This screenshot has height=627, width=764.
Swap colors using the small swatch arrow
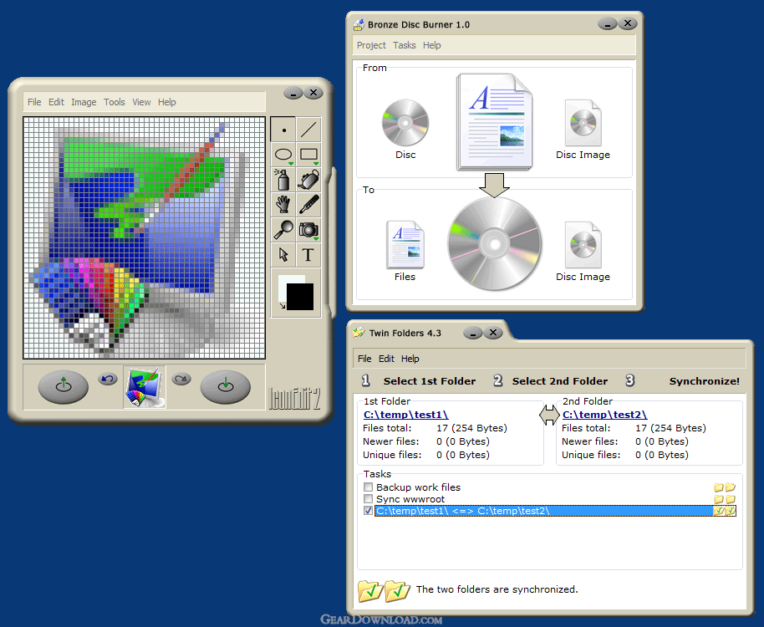tap(283, 306)
